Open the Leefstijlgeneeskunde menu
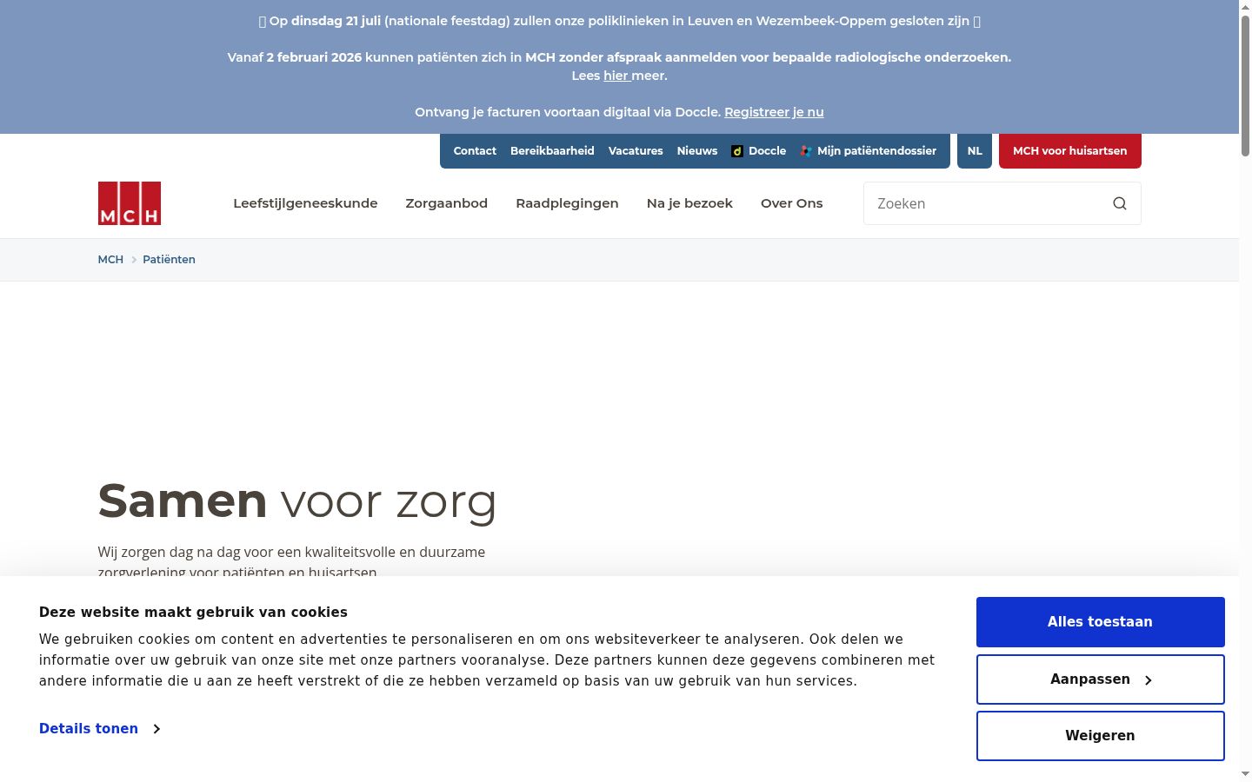Screen dimensions: 1252x782 (x=305, y=203)
